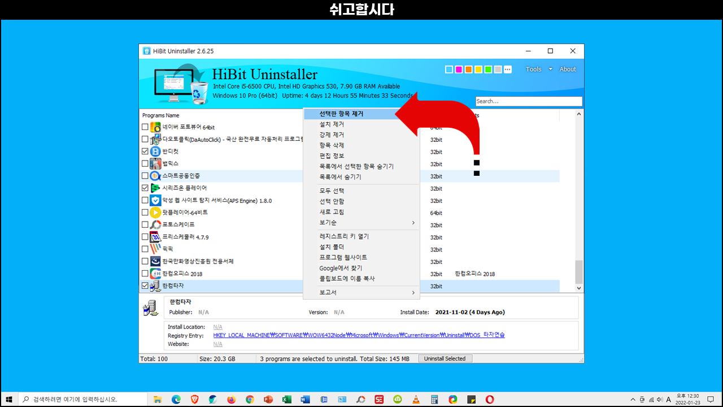
Task: Click the Install Location N/A link
Action: point(217,327)
